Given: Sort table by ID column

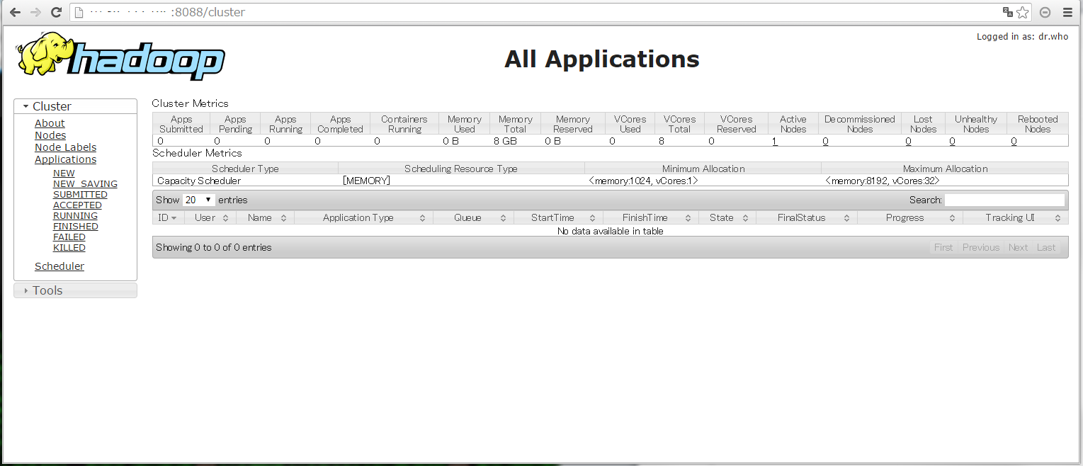Looking at the screenshot, I should 168,217.
